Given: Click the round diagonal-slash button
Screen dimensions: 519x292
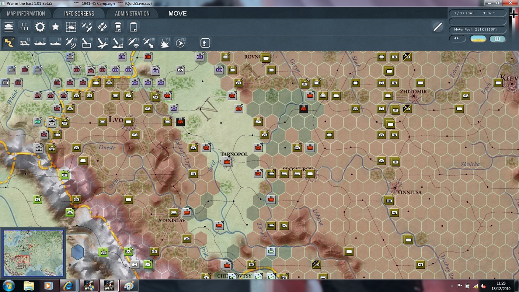Looking at the screenshot, I should (438, 27).
